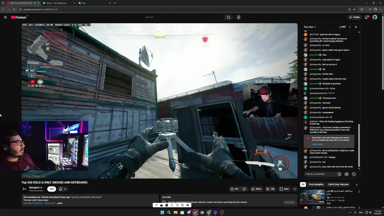
Task: Open options for the 1:08:39 suggested video
Action: [x=359, y=191]
